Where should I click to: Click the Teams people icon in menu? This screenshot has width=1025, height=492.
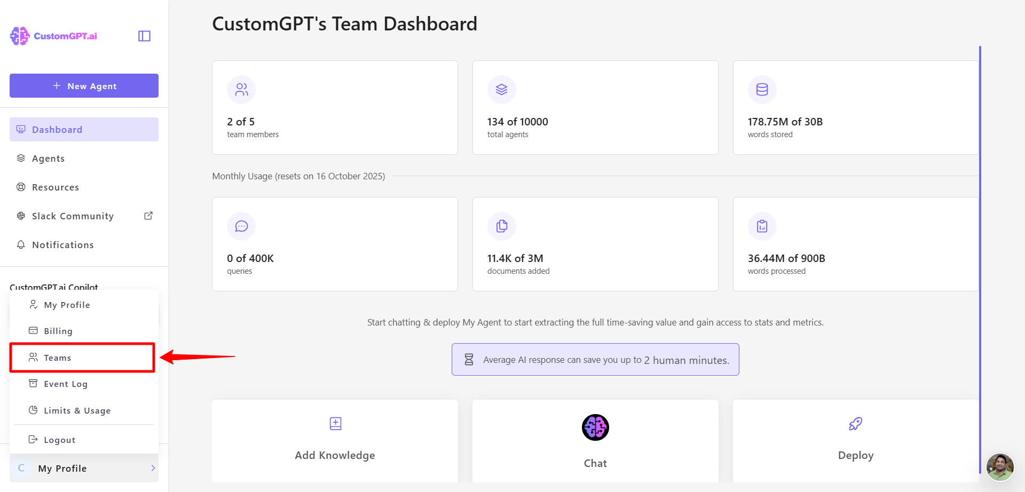point(33,357)
